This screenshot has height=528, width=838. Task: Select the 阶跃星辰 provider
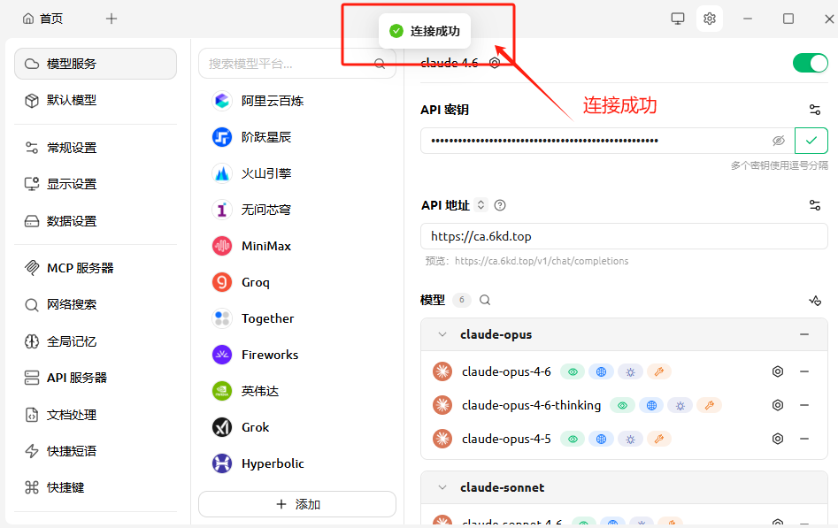297,137
